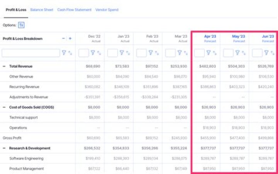The width and height of the screenshot is (278, 174).
Task: Sort the May '23 column
Action: 244,53
